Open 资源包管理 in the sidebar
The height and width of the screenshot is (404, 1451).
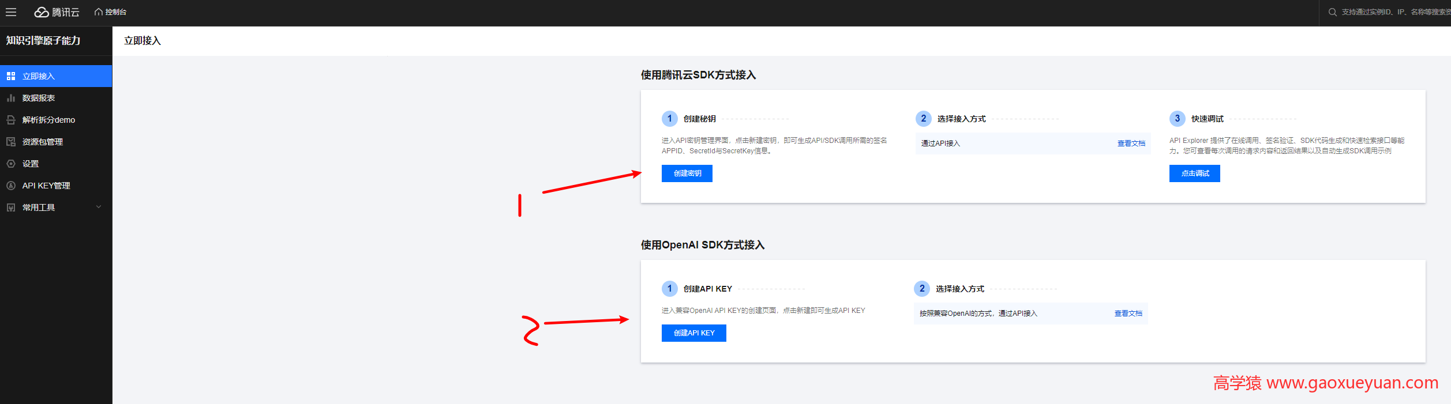coord(56,142)
